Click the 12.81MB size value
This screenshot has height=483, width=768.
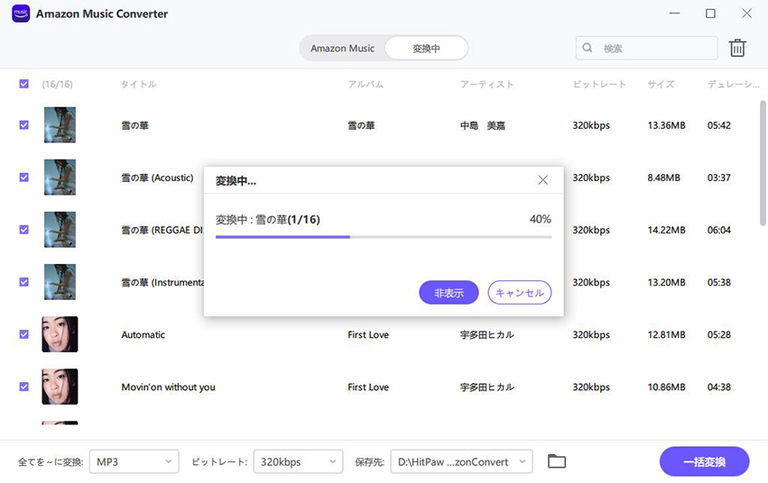[666, 334]
